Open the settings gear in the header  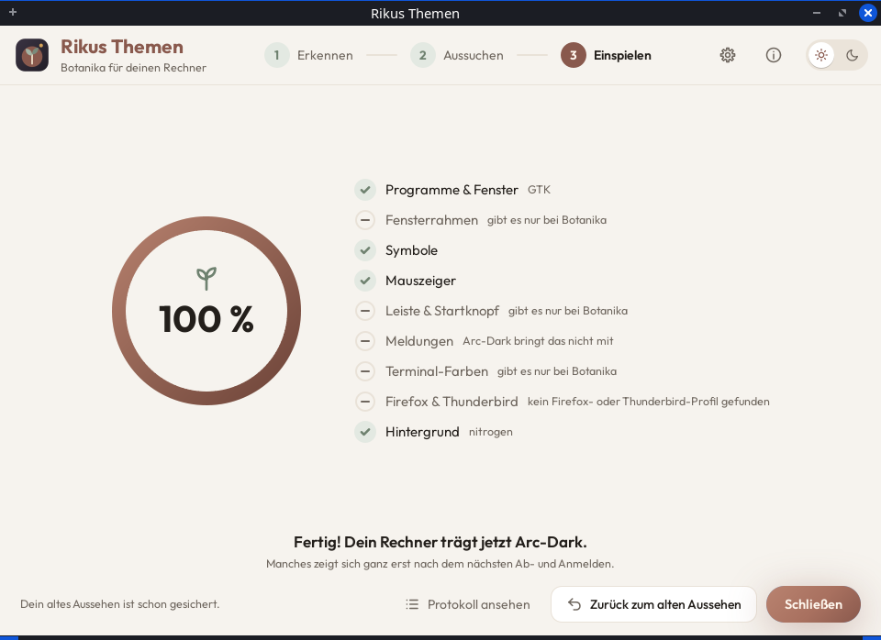[x=728, y=55]
